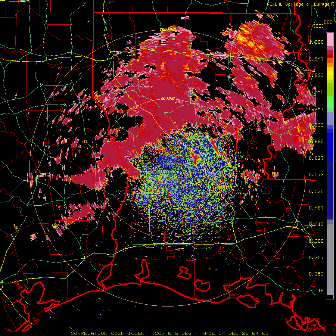Click the 0.573 legend value
Screen dimensions: 336x336
click(x=316, y=175)
